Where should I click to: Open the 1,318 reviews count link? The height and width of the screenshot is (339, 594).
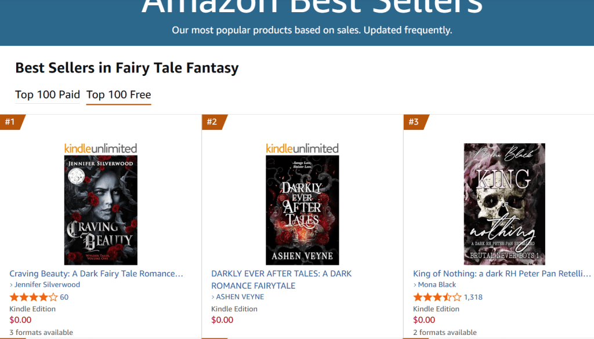coord(473,297)
